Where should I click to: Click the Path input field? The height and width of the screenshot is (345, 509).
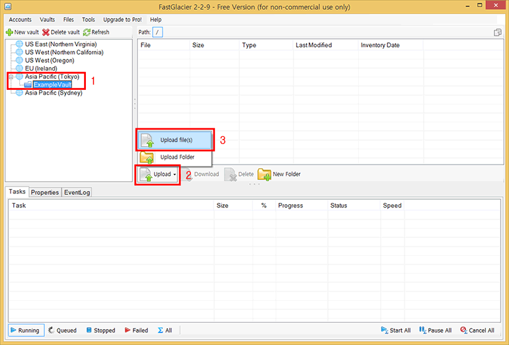pyautogui.click(x=157, y=32)
